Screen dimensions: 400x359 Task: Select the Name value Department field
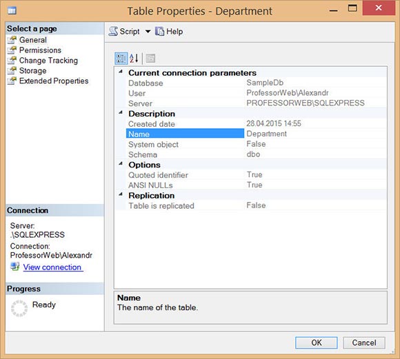click(x=316, y=134)
